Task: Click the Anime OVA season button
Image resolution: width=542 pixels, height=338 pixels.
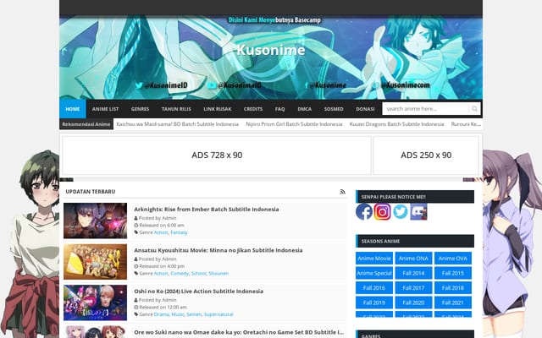Action: pos(453,259)
